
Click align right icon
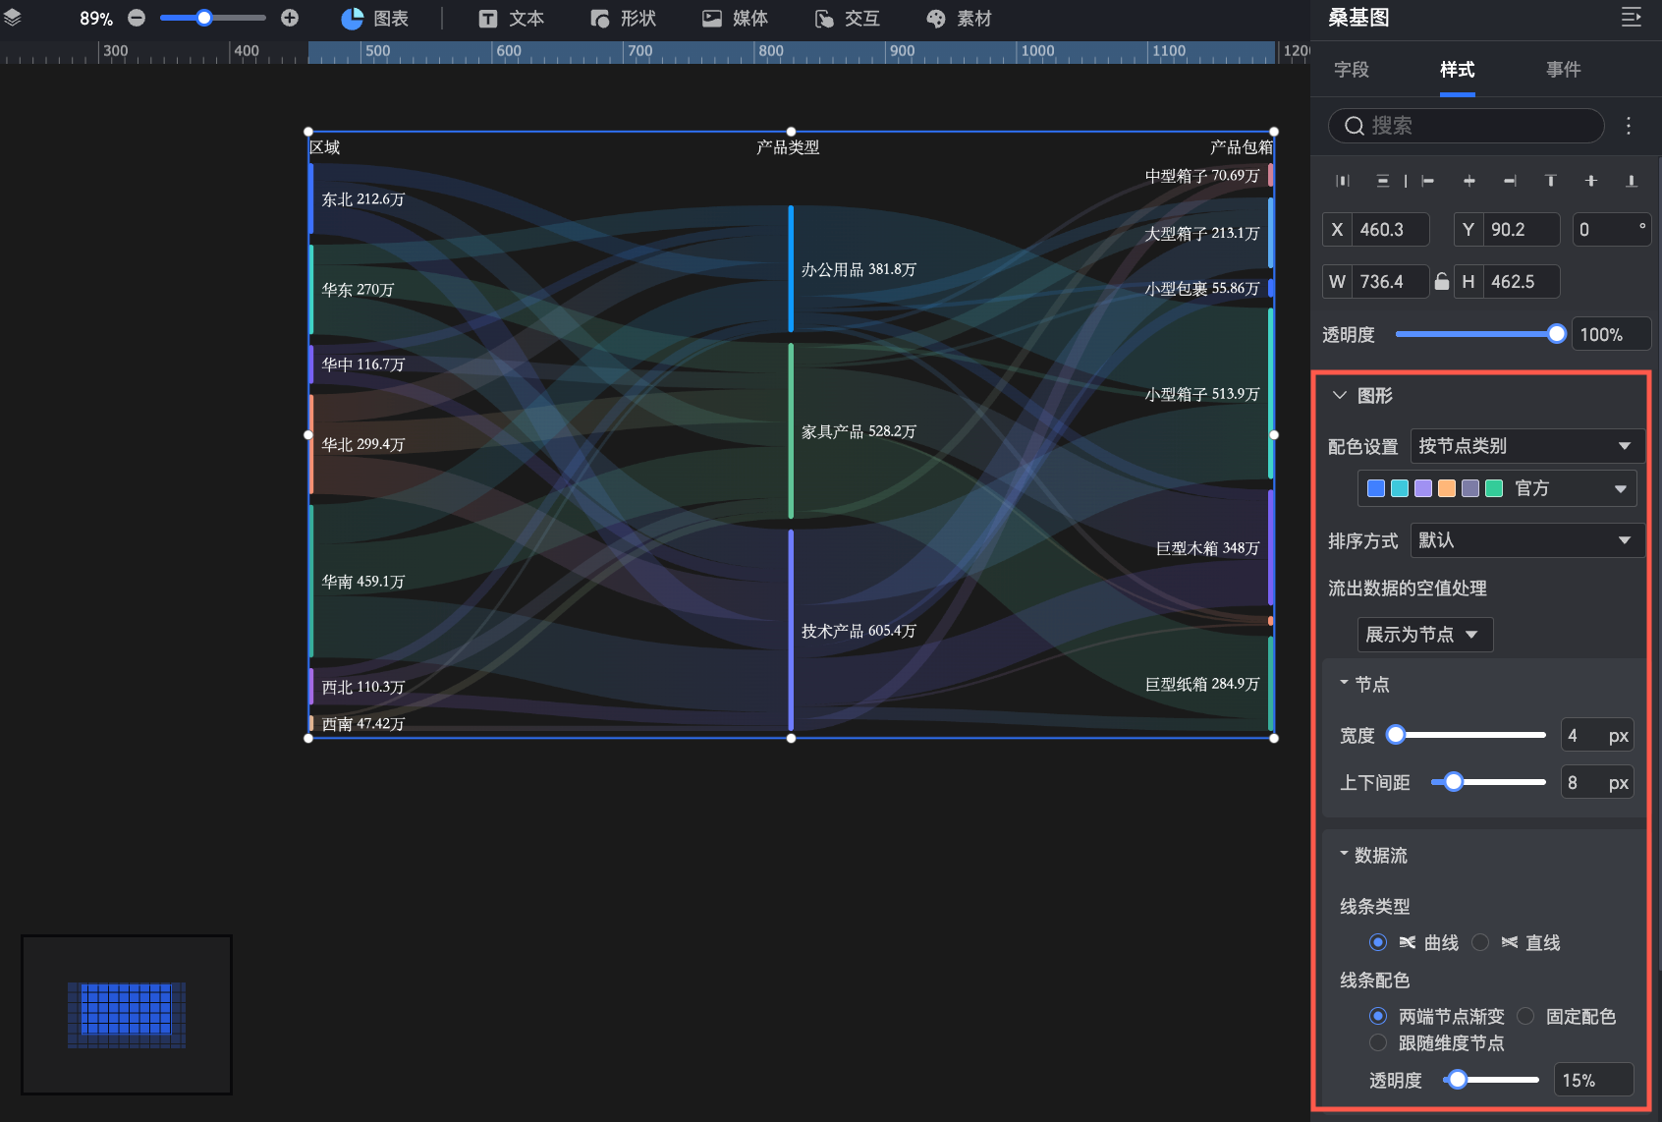coord(1510,181)
